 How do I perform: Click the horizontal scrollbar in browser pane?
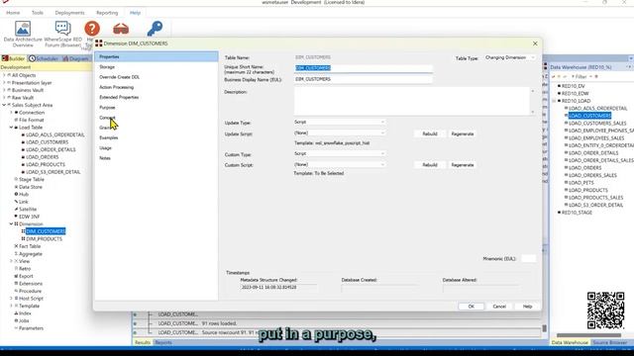pos(588,335)
